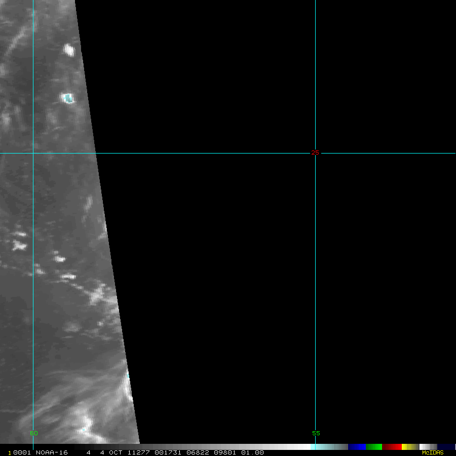Click the OCT date text in status line
This screenshot has height=456, width=456.
[116, 452]
